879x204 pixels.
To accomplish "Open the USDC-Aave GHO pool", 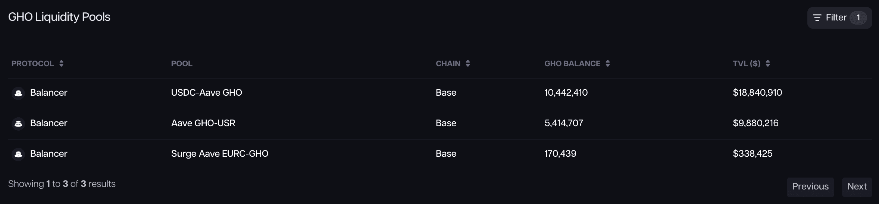I will [206, 93].
